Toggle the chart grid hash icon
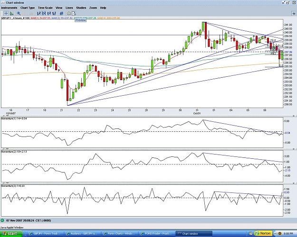This screenshot has width=297, height=237. pos(61,13)
